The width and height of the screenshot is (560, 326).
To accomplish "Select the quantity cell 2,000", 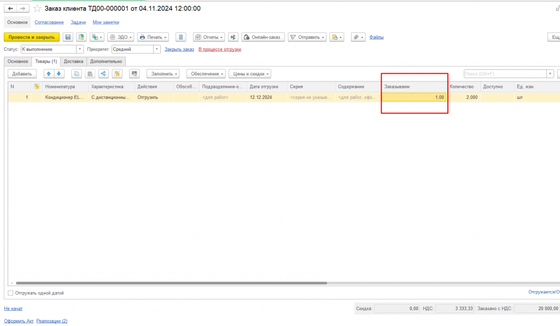I will click(464, 97).
